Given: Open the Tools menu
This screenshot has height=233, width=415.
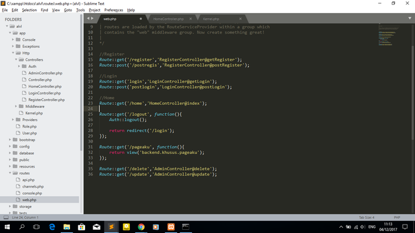Looking at the screenshot, I should pyautogui.click(x=80, y=10).
